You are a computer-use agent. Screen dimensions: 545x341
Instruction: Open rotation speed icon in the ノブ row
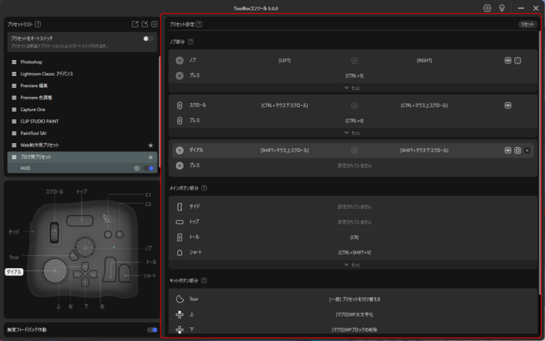pos(508,61)
